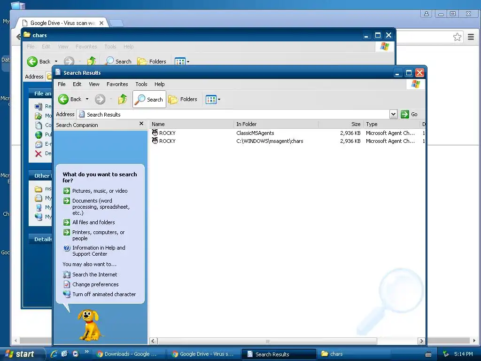Sort results by Type column header
This screenshot has width=481, height=361.
391,124
